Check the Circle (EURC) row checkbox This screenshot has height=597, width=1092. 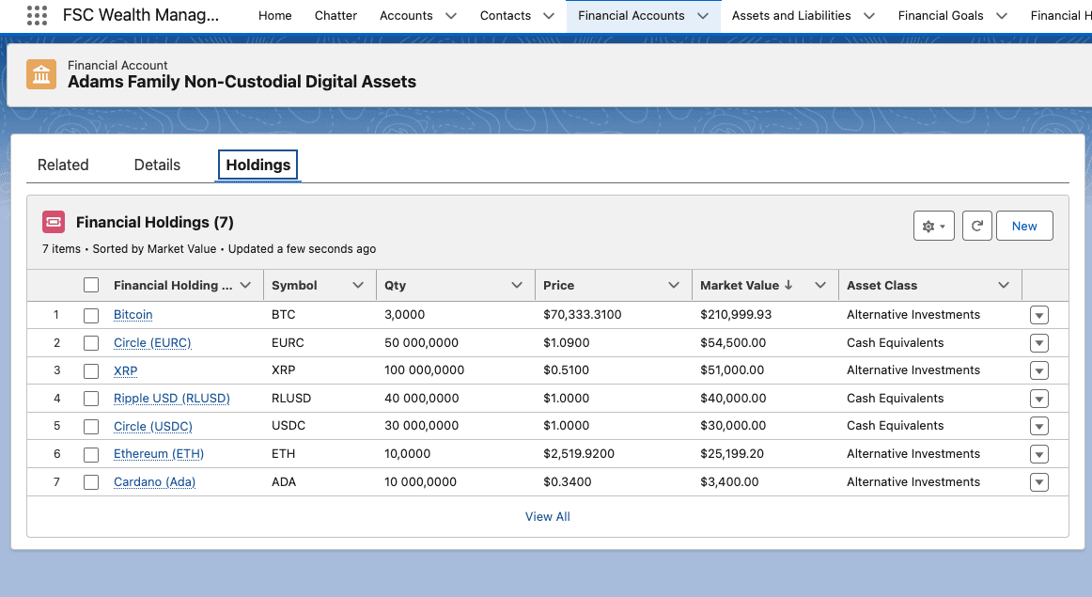[91, 343]
